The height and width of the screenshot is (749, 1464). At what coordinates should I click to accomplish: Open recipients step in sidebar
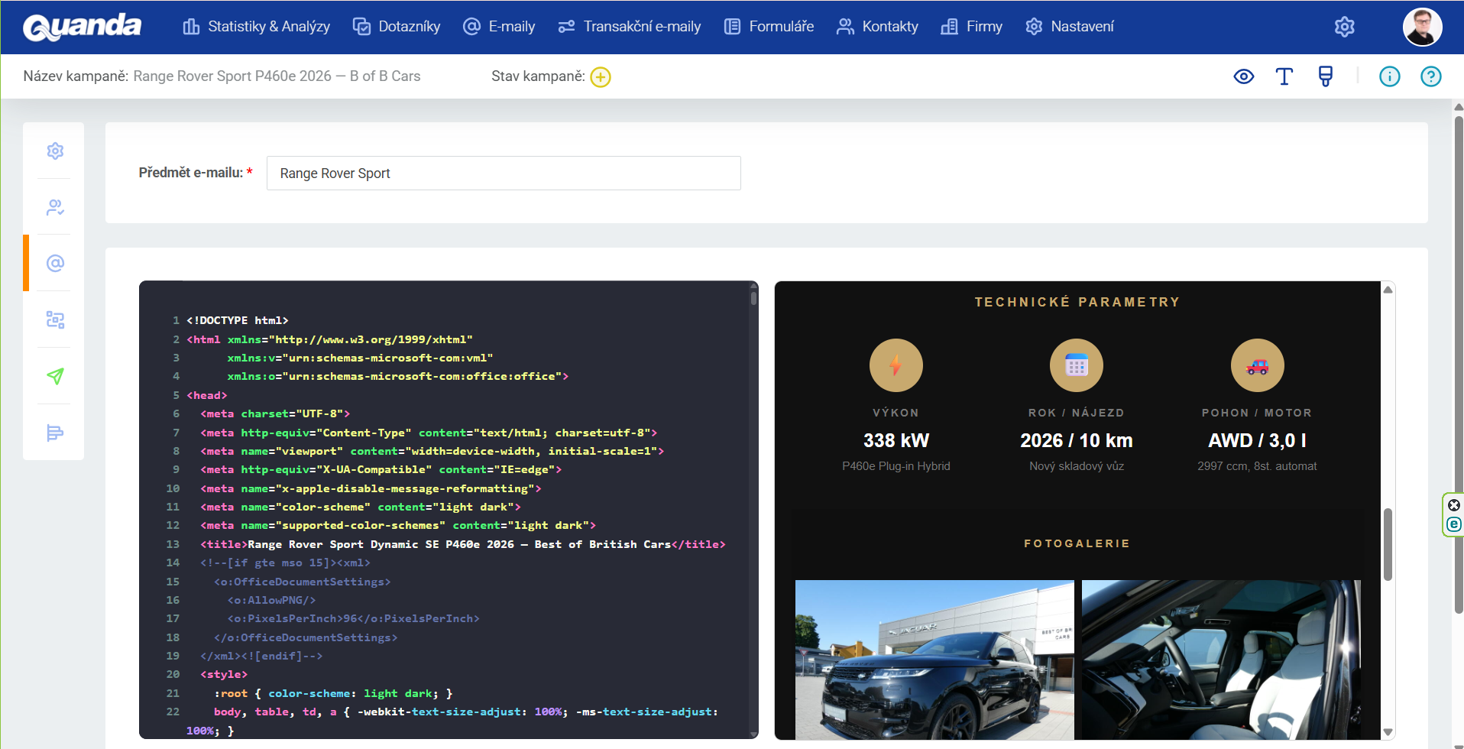[x=55, y=207]
